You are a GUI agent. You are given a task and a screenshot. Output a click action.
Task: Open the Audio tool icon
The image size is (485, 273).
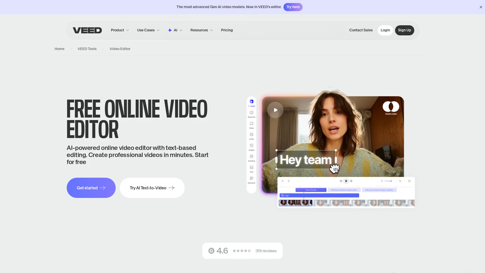point(251,135)
